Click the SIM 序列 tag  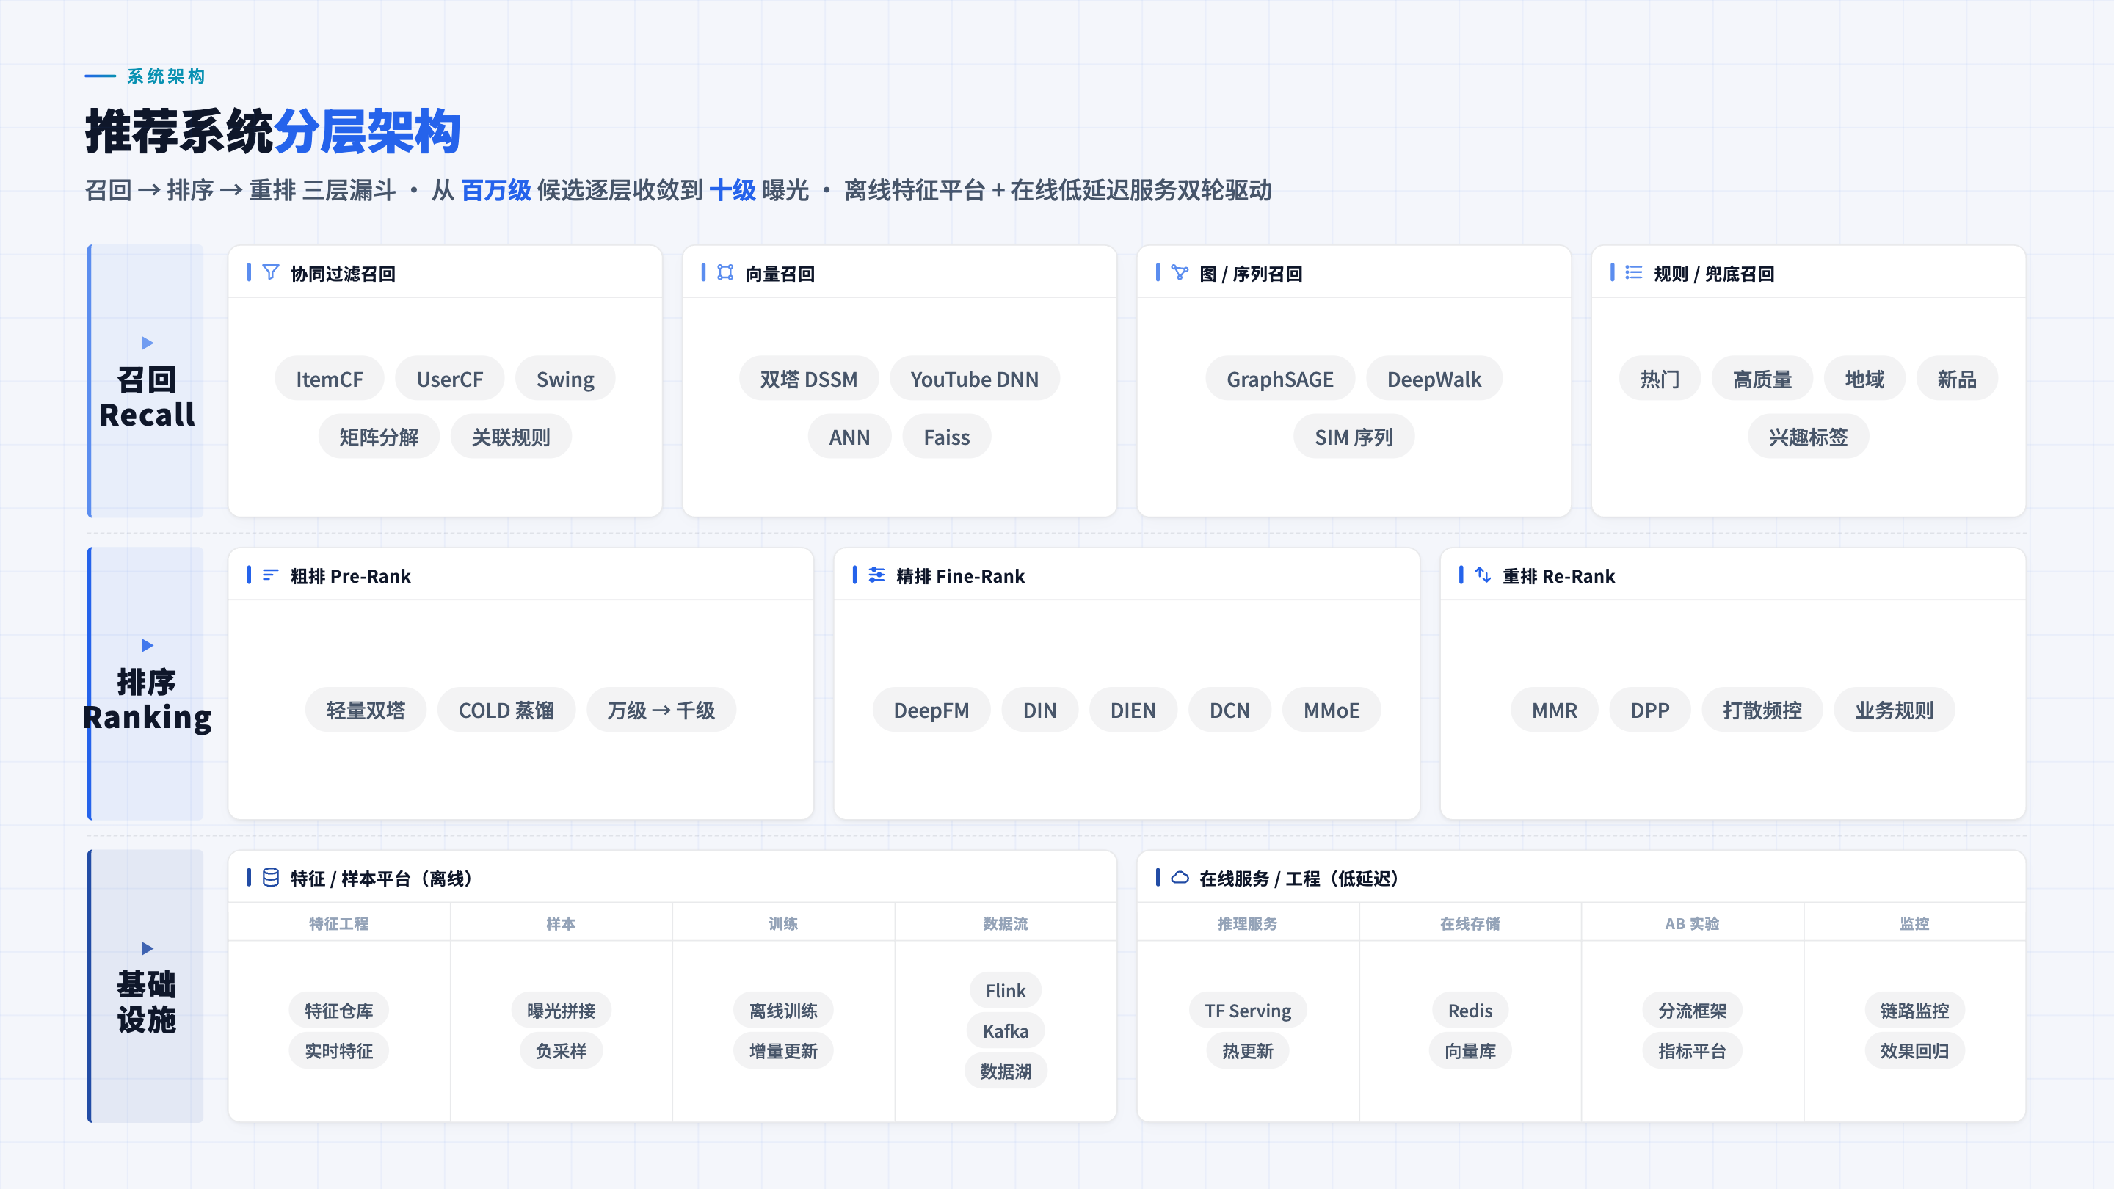[1354, 437]
